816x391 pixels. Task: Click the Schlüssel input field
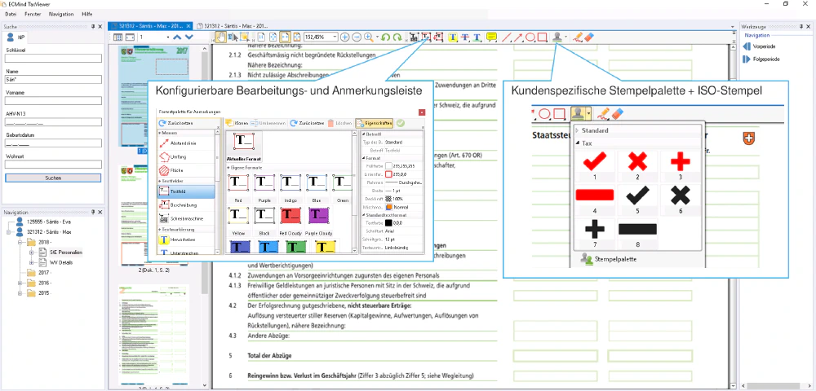tap(53, 58)
